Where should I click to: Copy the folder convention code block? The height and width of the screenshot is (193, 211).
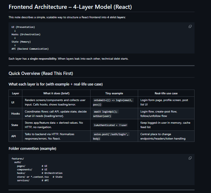pos(190,158)
